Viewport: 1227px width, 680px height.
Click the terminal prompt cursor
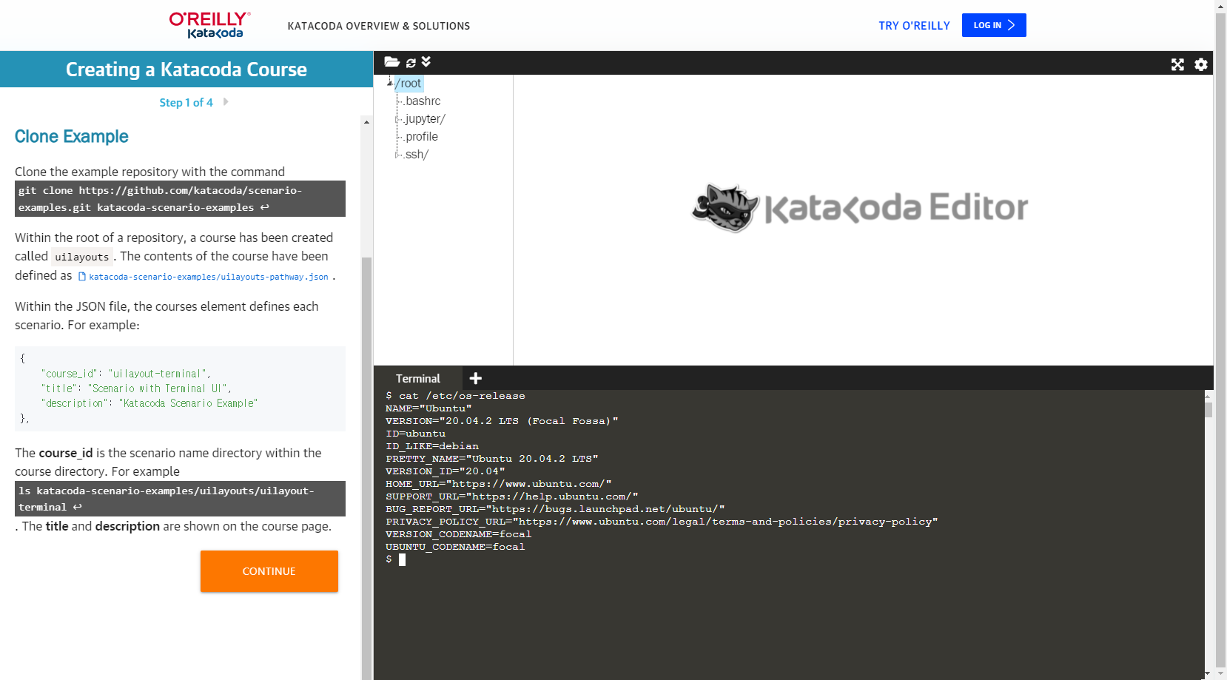coord(402,560)
